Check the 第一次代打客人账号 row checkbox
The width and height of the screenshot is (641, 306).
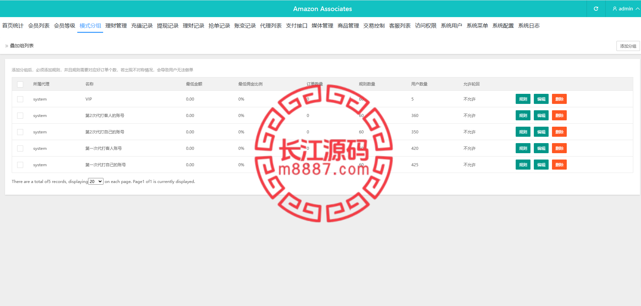point(20,148)
